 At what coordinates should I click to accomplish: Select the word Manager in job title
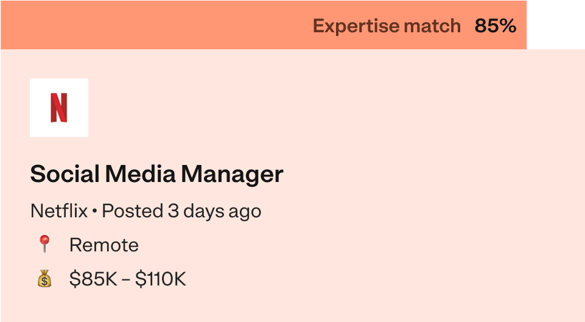[x=233, y=175]
